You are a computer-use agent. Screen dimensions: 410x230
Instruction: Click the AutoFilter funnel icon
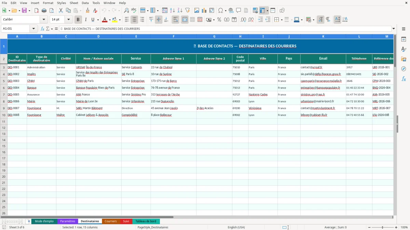pos(187,11)
